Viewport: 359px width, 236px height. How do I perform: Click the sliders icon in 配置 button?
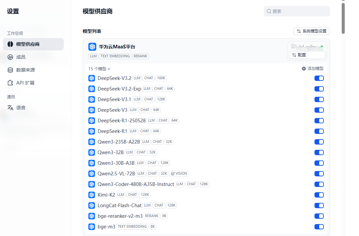[x=294, y=55]
